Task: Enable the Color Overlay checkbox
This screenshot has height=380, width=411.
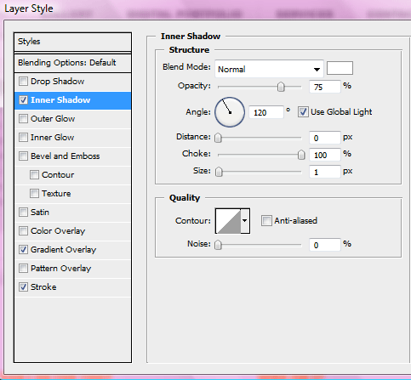Action: 23,231
